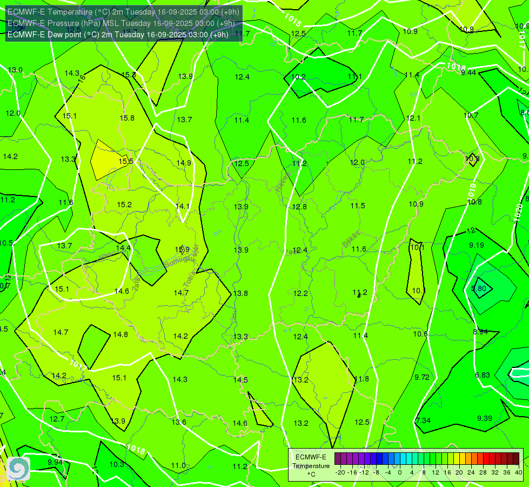The height and width of the screenshot is (487, 529).
Task: Click the Zala county label
Action: pos(136,284)
